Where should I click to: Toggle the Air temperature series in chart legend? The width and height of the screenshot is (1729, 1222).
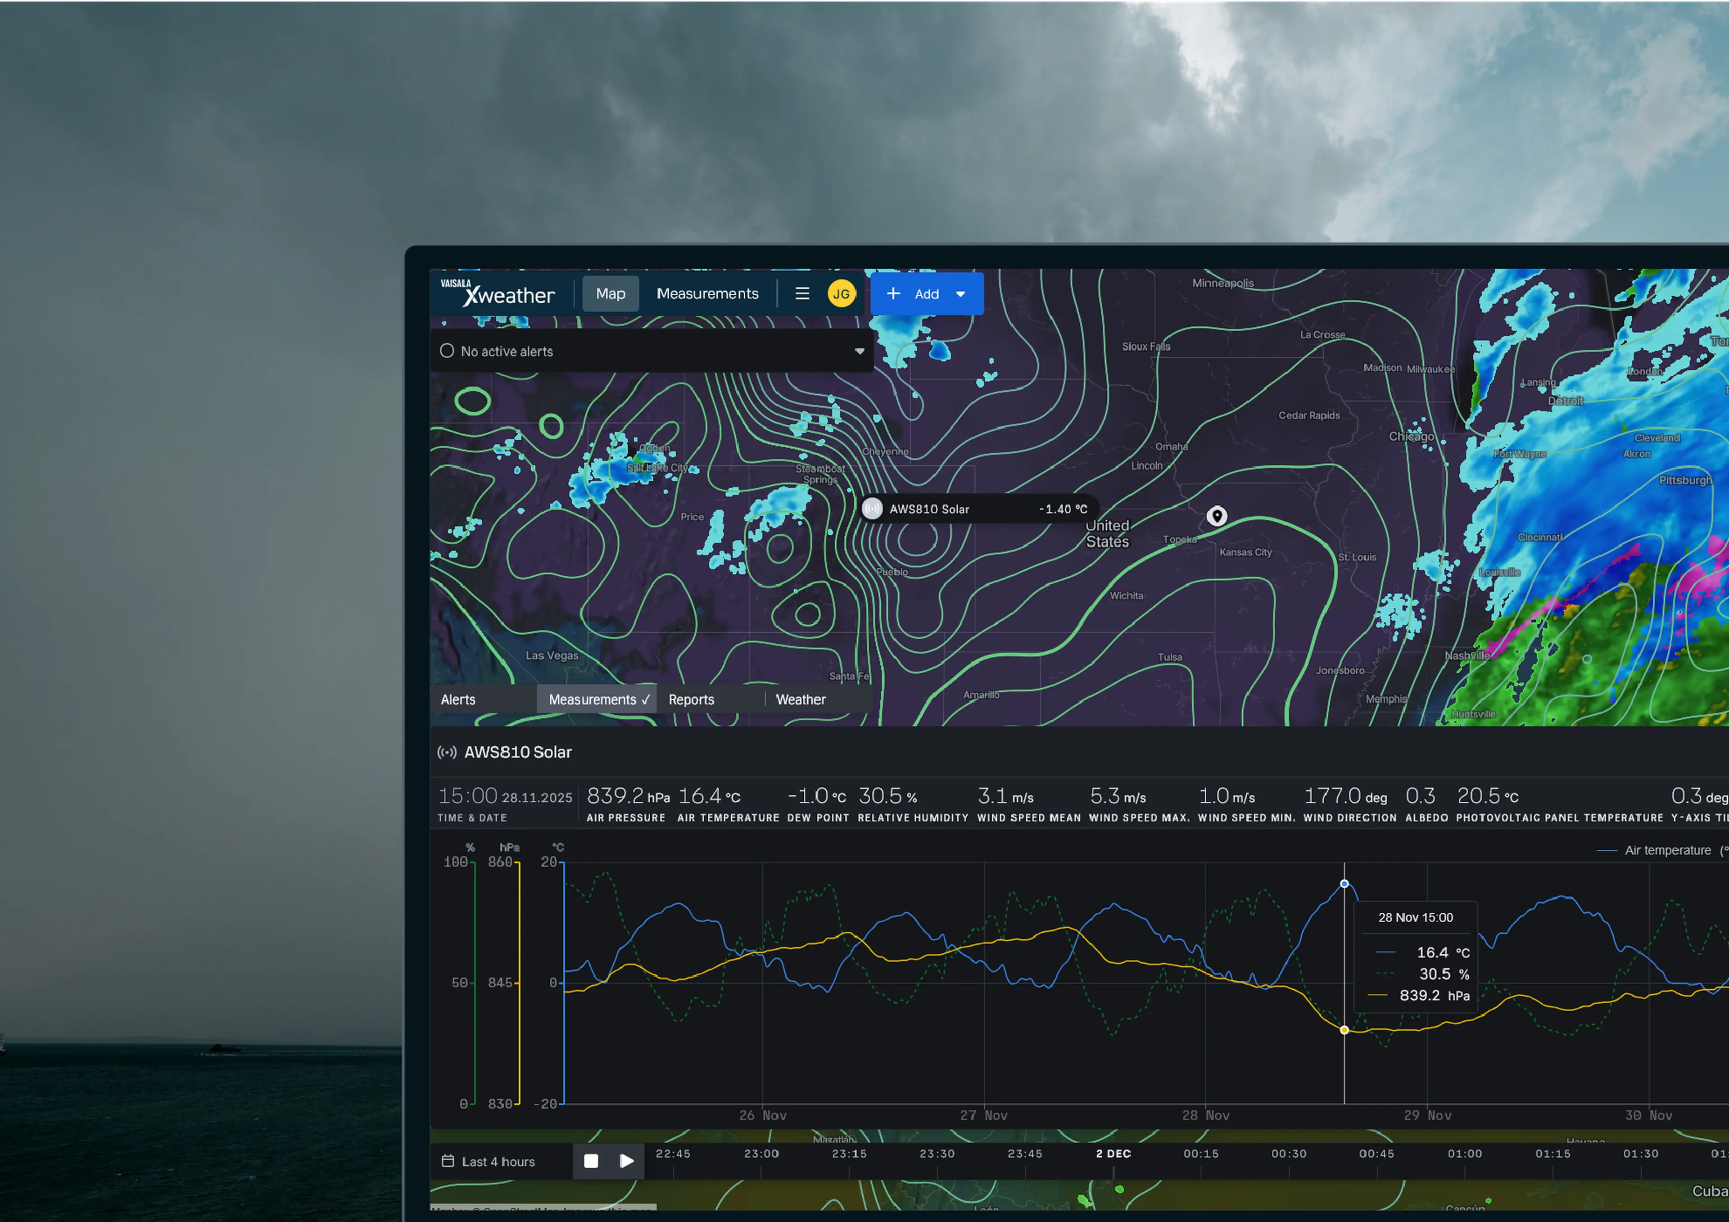1664,850
